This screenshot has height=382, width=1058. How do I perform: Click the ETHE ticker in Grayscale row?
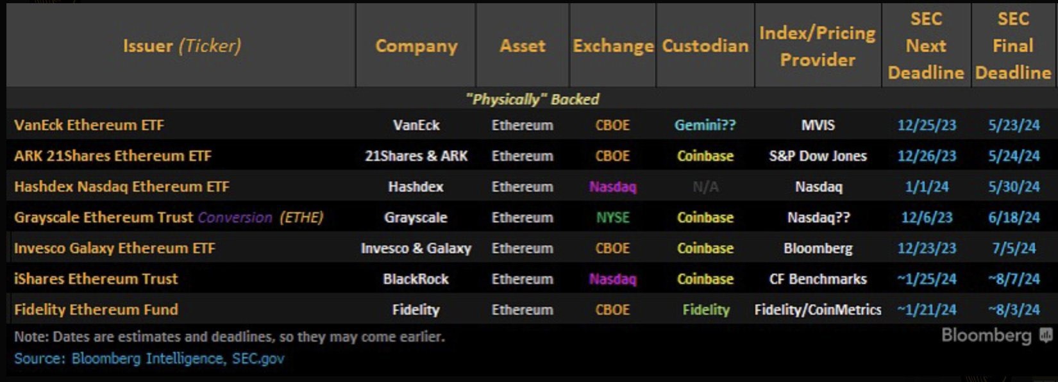(x=301, y=217)
